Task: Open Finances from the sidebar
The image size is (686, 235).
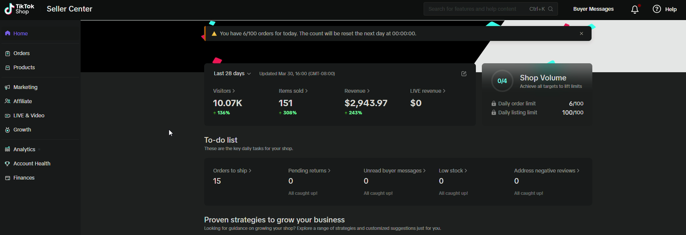Action: pyautogui.click(x=24, y=178)
